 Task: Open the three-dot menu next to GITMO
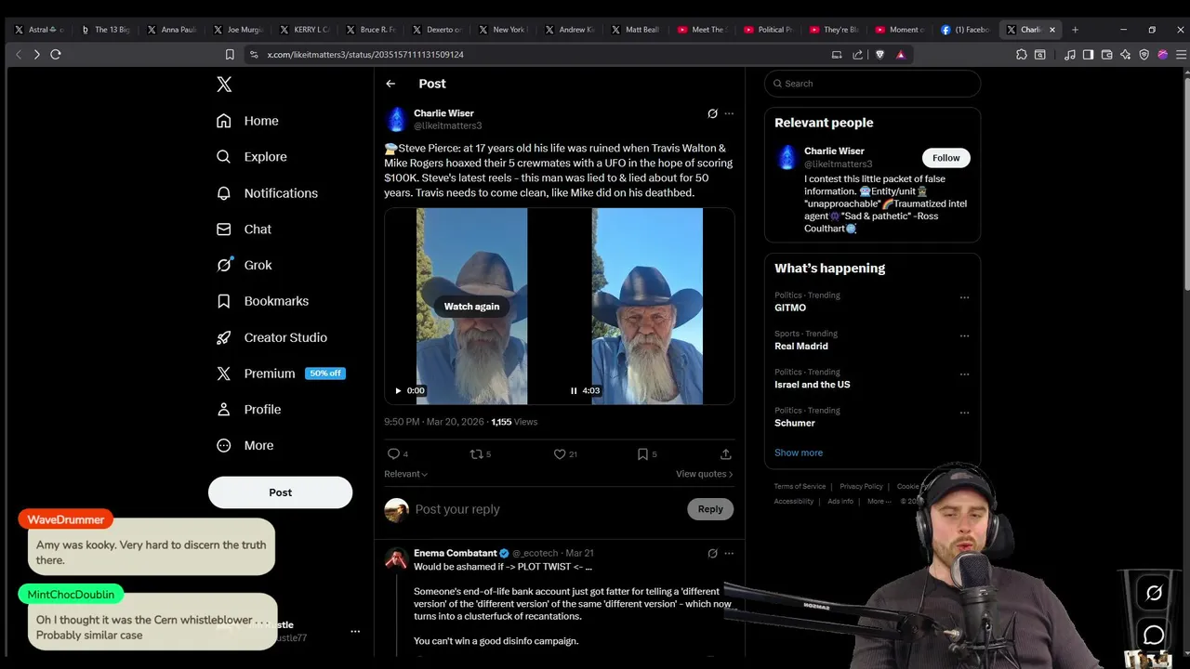tap(964, 297)
